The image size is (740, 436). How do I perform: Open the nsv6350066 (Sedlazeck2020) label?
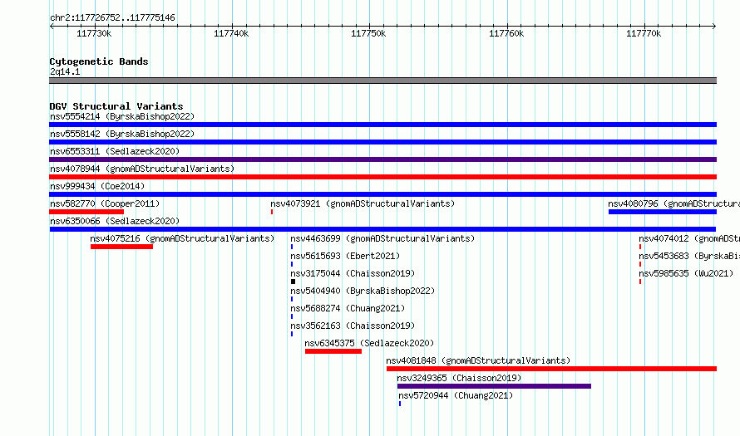click(x=115, y=221)
